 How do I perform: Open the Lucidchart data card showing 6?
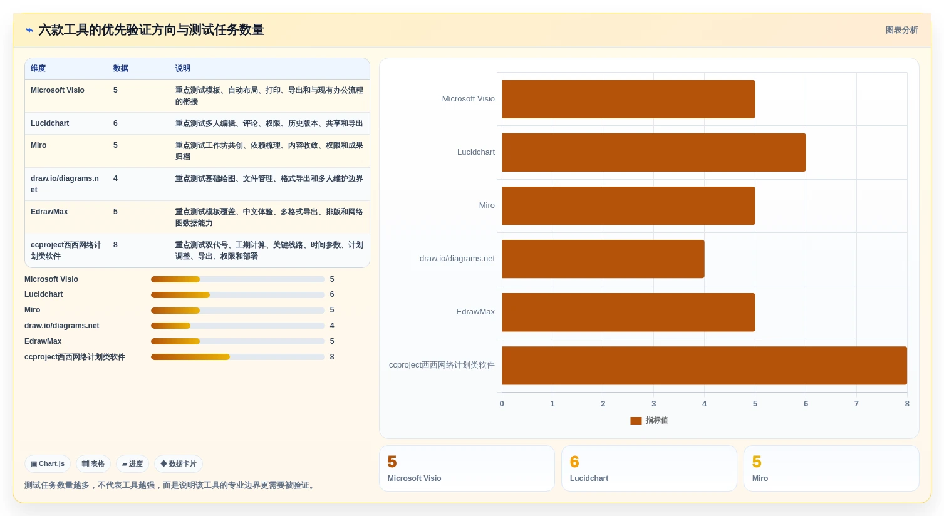649,468
